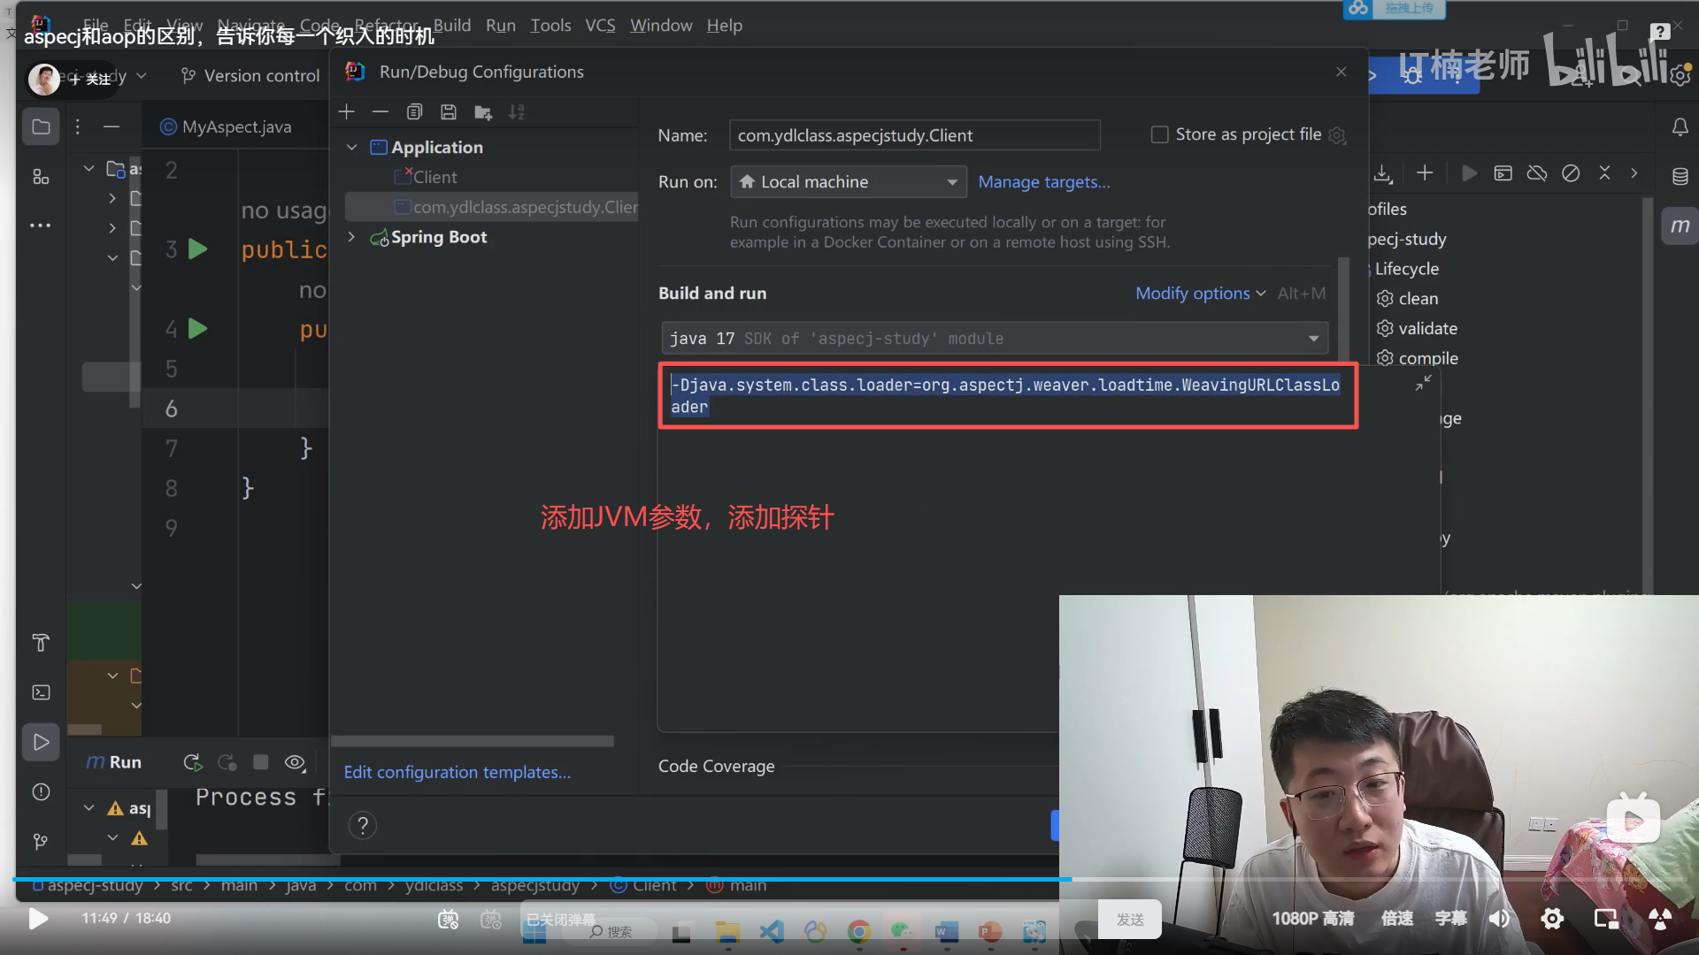Screen dimensions: 1699x955
Task: Open the Tools menu
Action: 550,26
